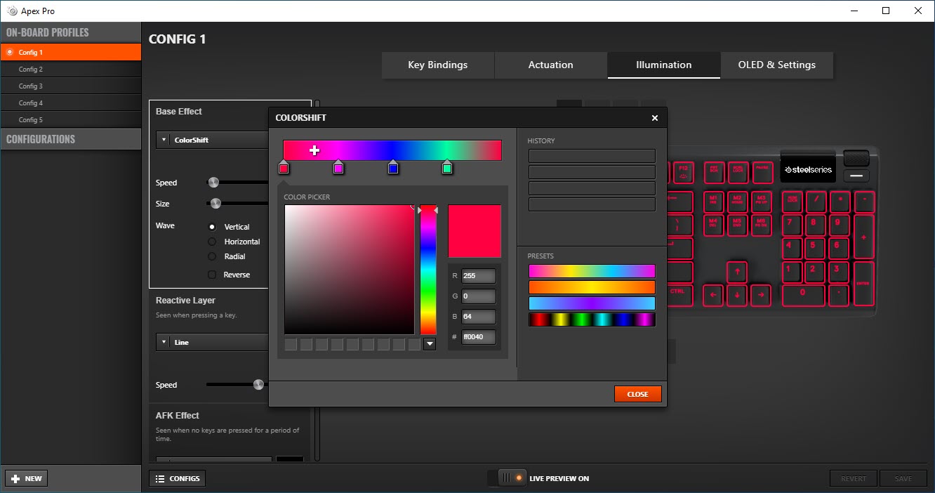935x493 pixels.
Task: Choose the Radial wave option
Action: click(x=212, y=256)
